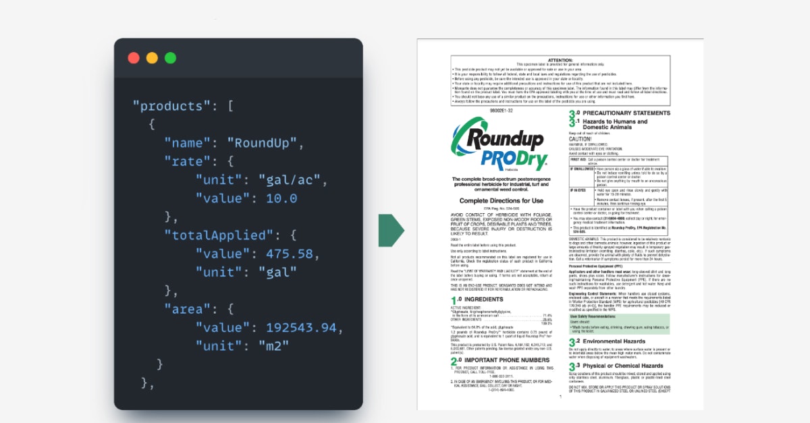
Task: Open the Complete Directions for Use heading
Action: 502,200
